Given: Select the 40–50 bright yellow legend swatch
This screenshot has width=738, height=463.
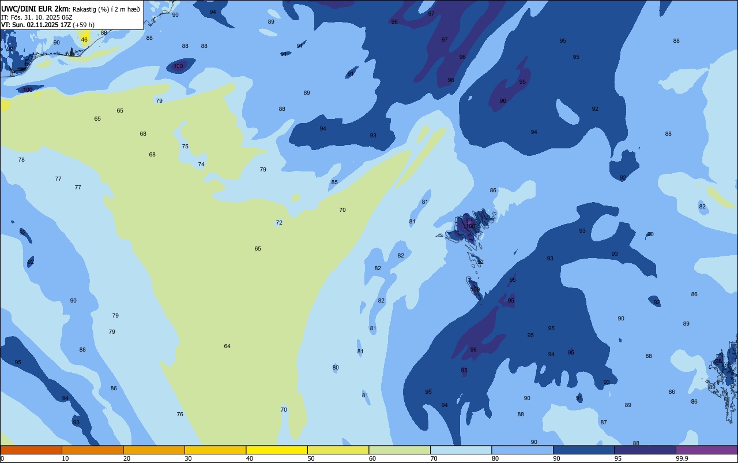Looking at the screenshot, I should [x=277, y=450].
